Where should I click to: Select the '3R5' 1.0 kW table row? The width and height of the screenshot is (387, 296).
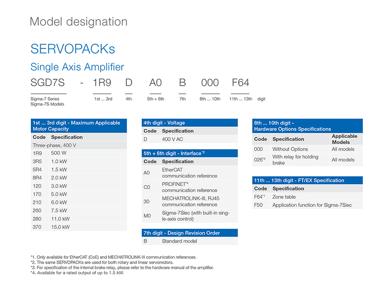[78, 162]
